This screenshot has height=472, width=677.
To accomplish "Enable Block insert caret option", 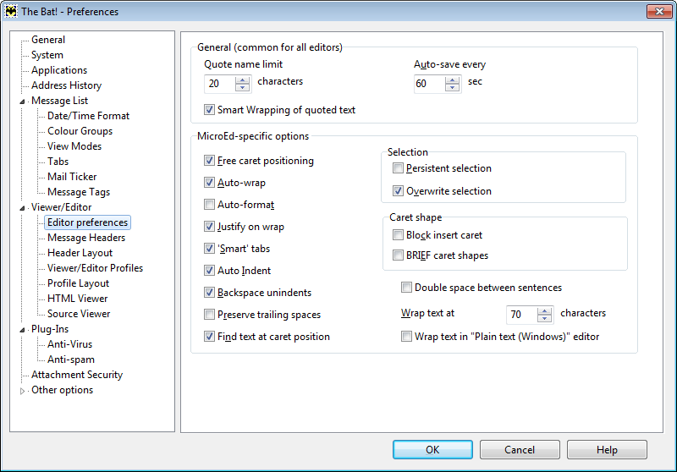I will click(x=398, y=234).
